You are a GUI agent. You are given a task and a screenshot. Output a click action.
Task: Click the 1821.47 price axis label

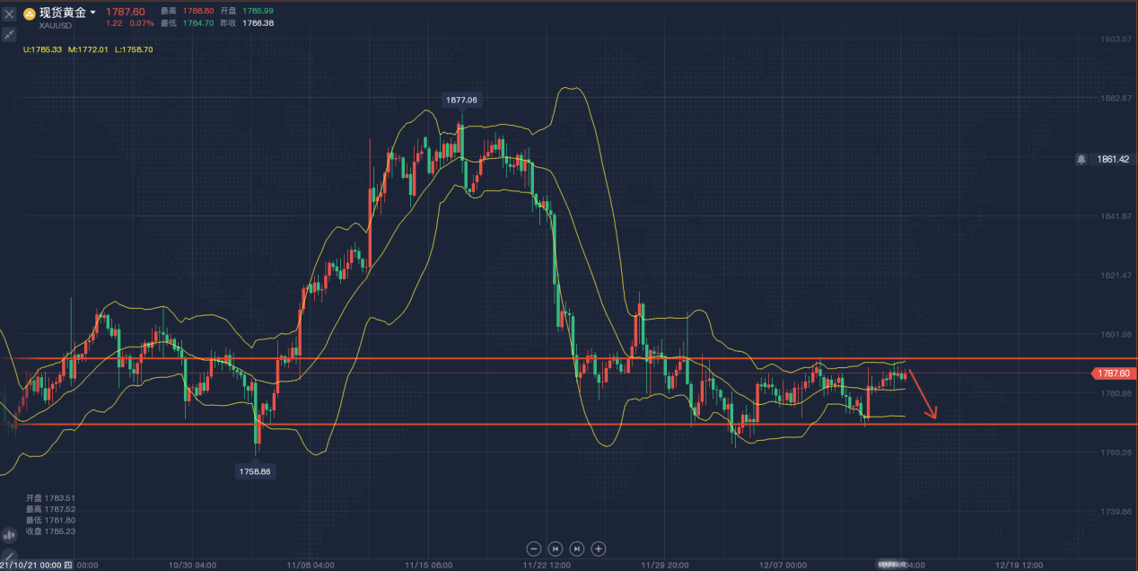click(x=1116, y=275)
